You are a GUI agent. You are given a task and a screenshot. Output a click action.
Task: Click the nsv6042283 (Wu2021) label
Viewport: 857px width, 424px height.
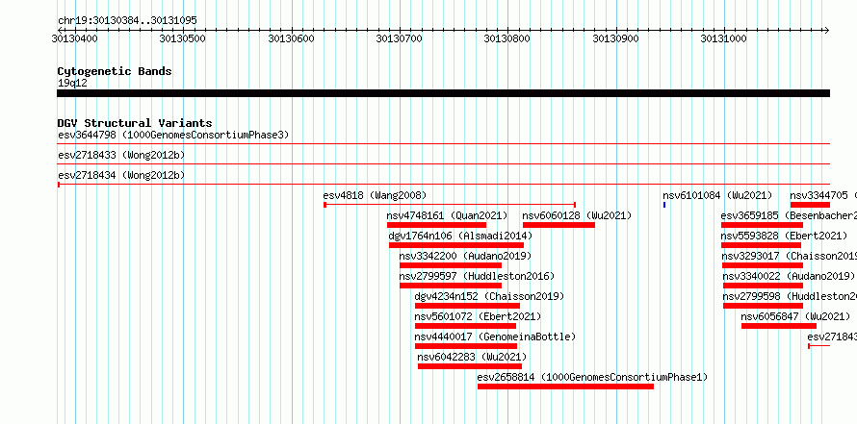(472, 357)
